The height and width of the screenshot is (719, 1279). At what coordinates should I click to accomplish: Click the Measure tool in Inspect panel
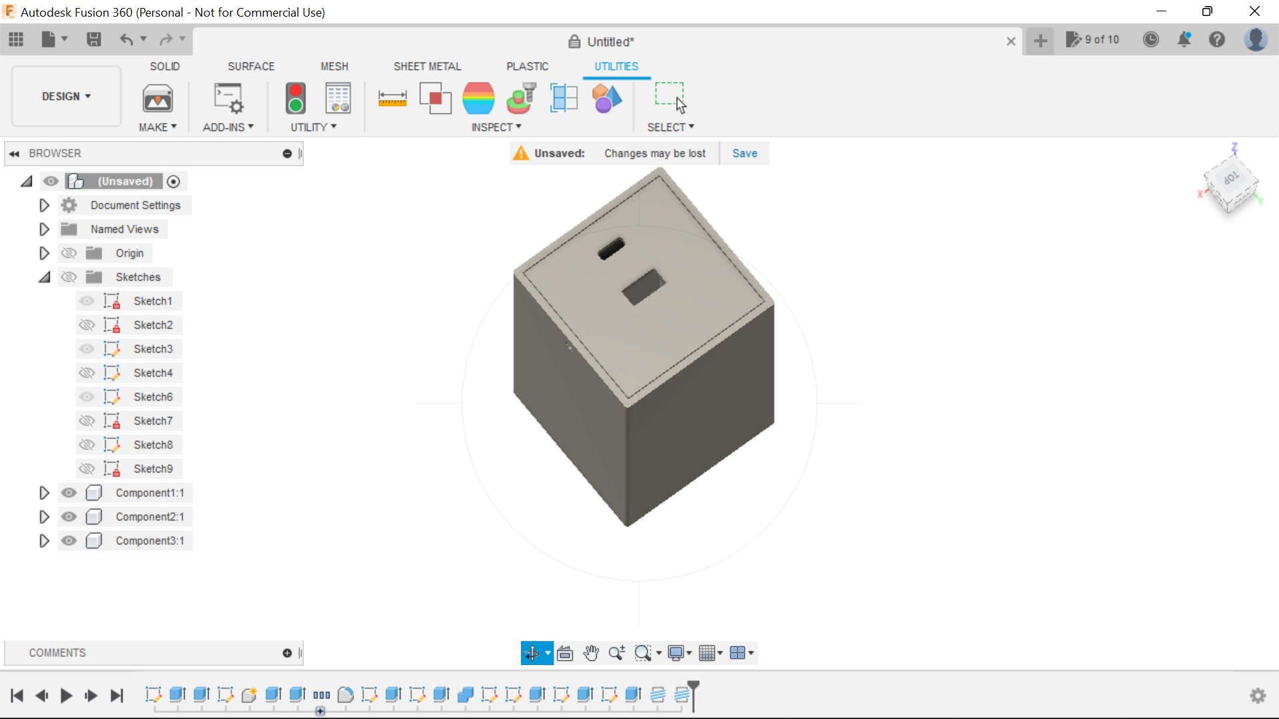pyautogui.click(x=391, y=97)
